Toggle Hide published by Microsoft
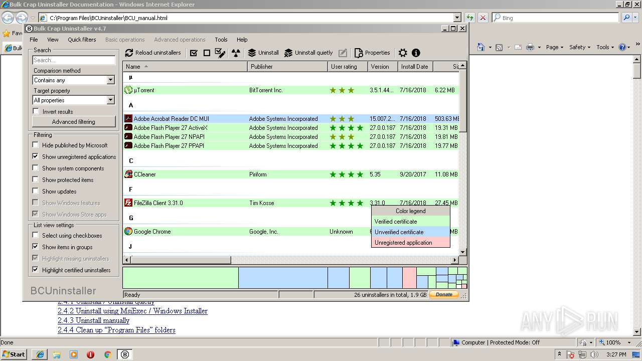The height and width of the screenshot is (361, 642). click(x=36, y=145)
